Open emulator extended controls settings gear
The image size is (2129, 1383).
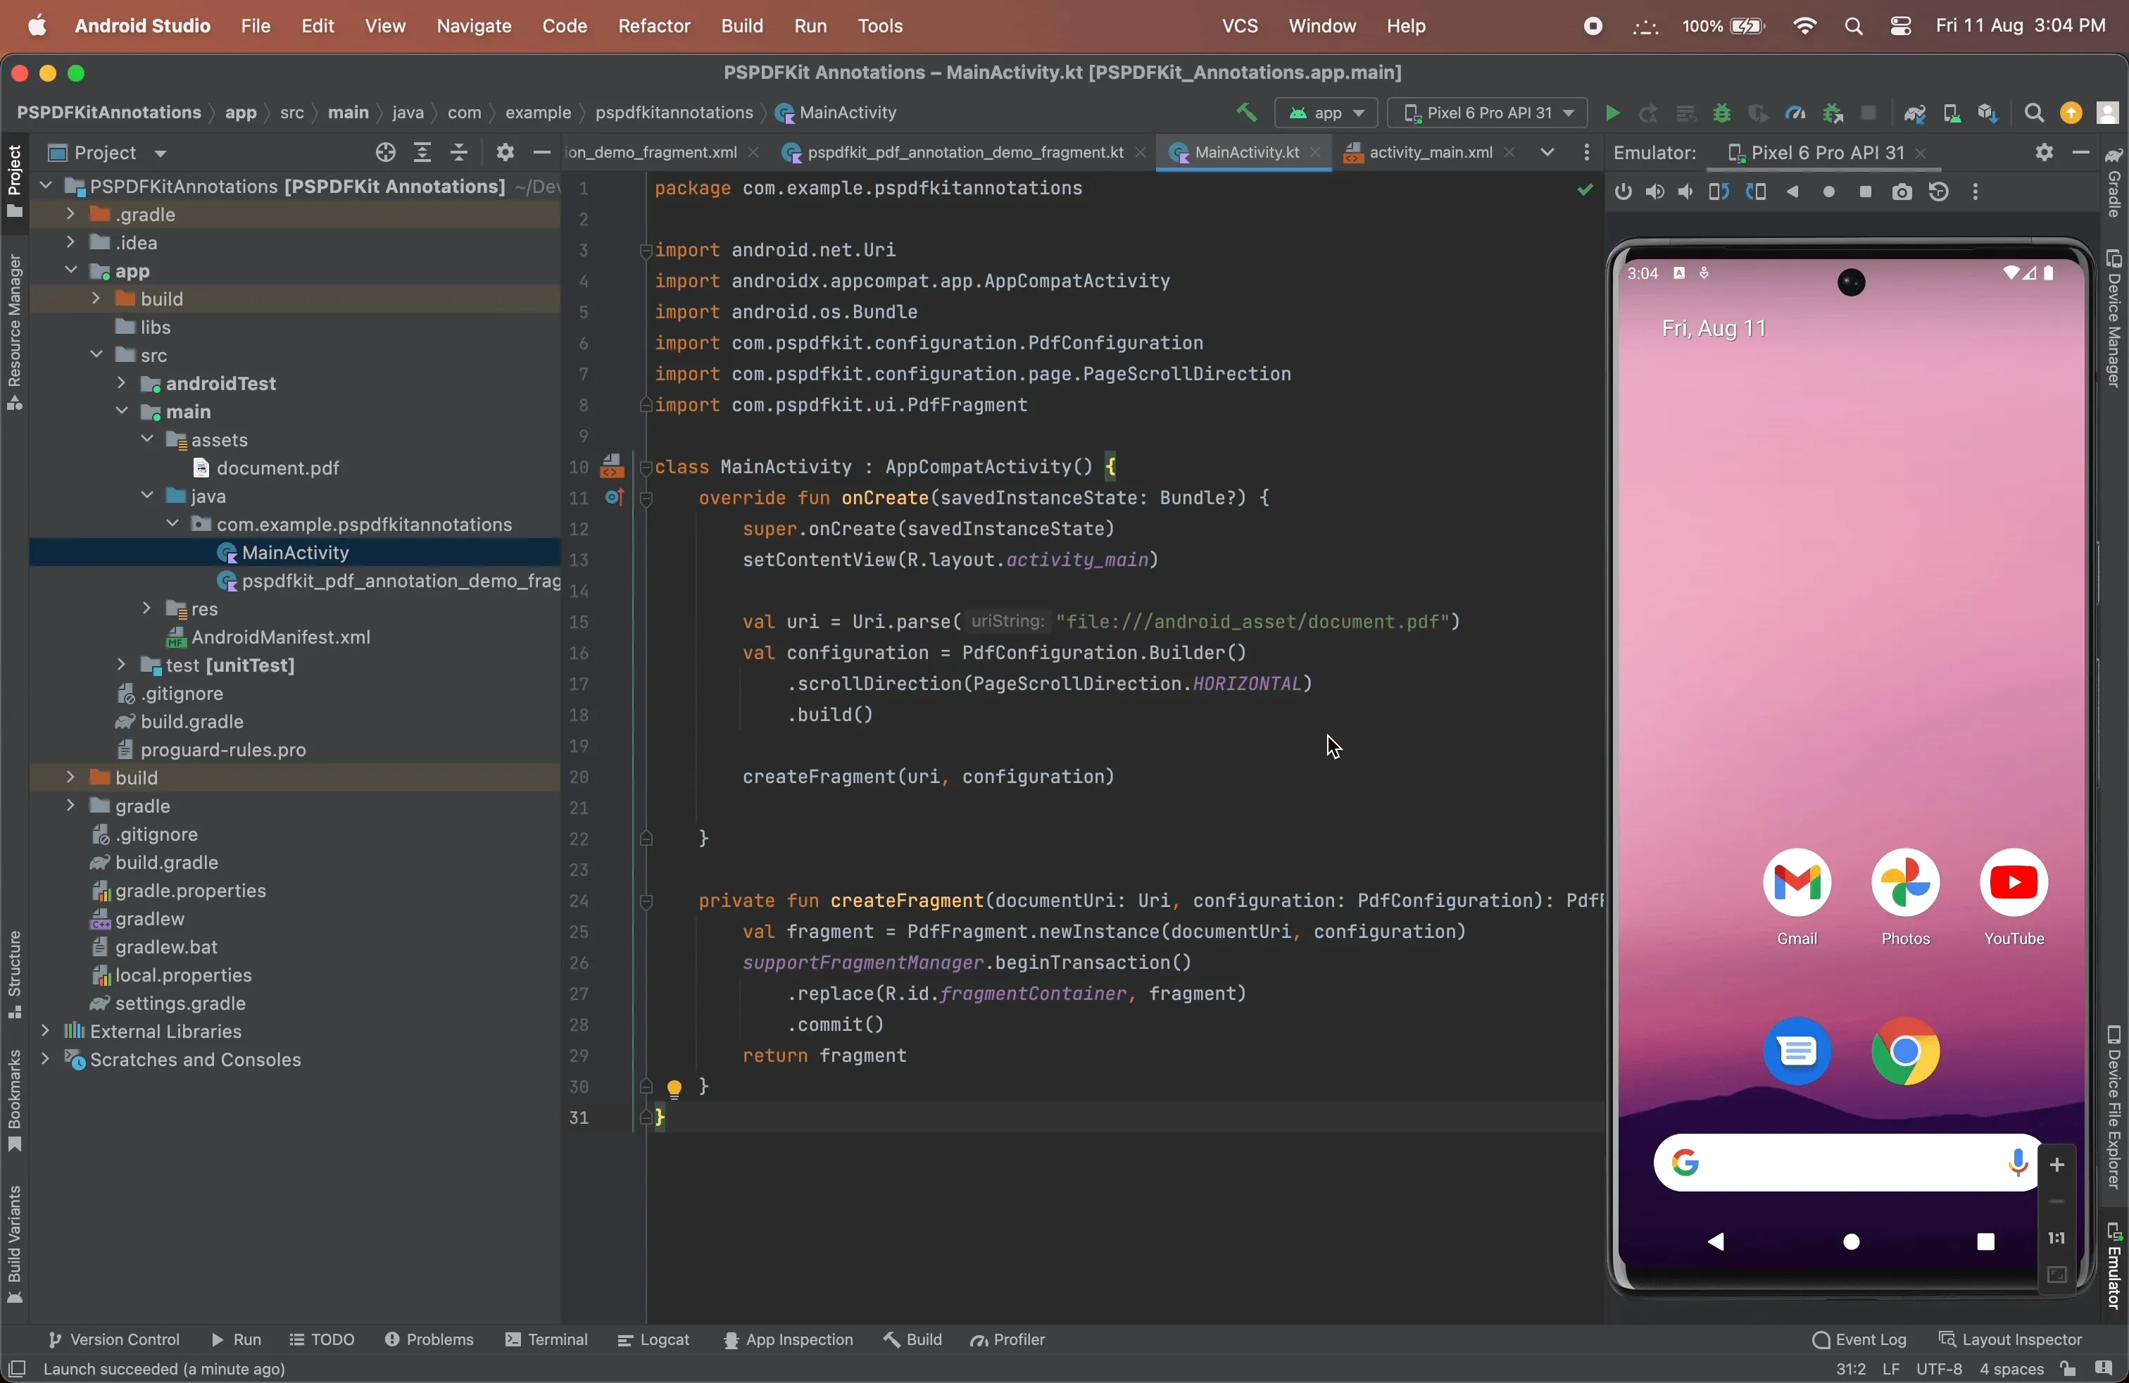click(2044, 153)
